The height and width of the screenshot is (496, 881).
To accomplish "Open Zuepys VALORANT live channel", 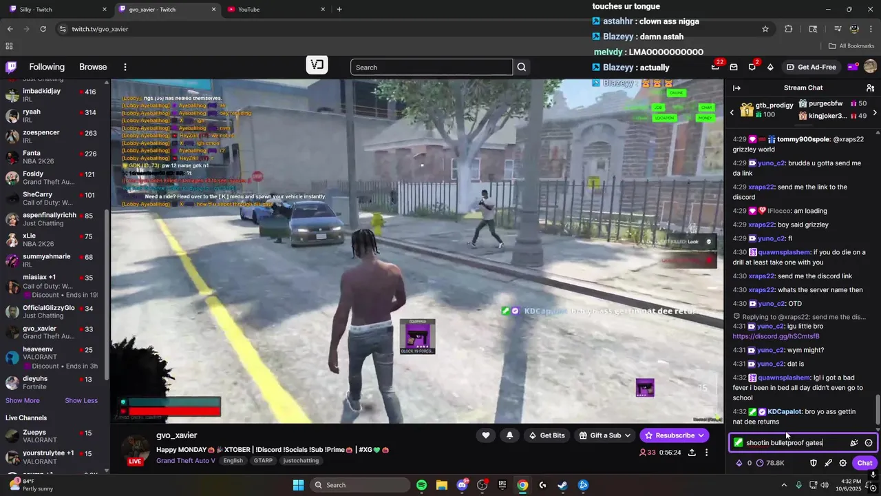I will pyautogui.click(x=54, y=436).
